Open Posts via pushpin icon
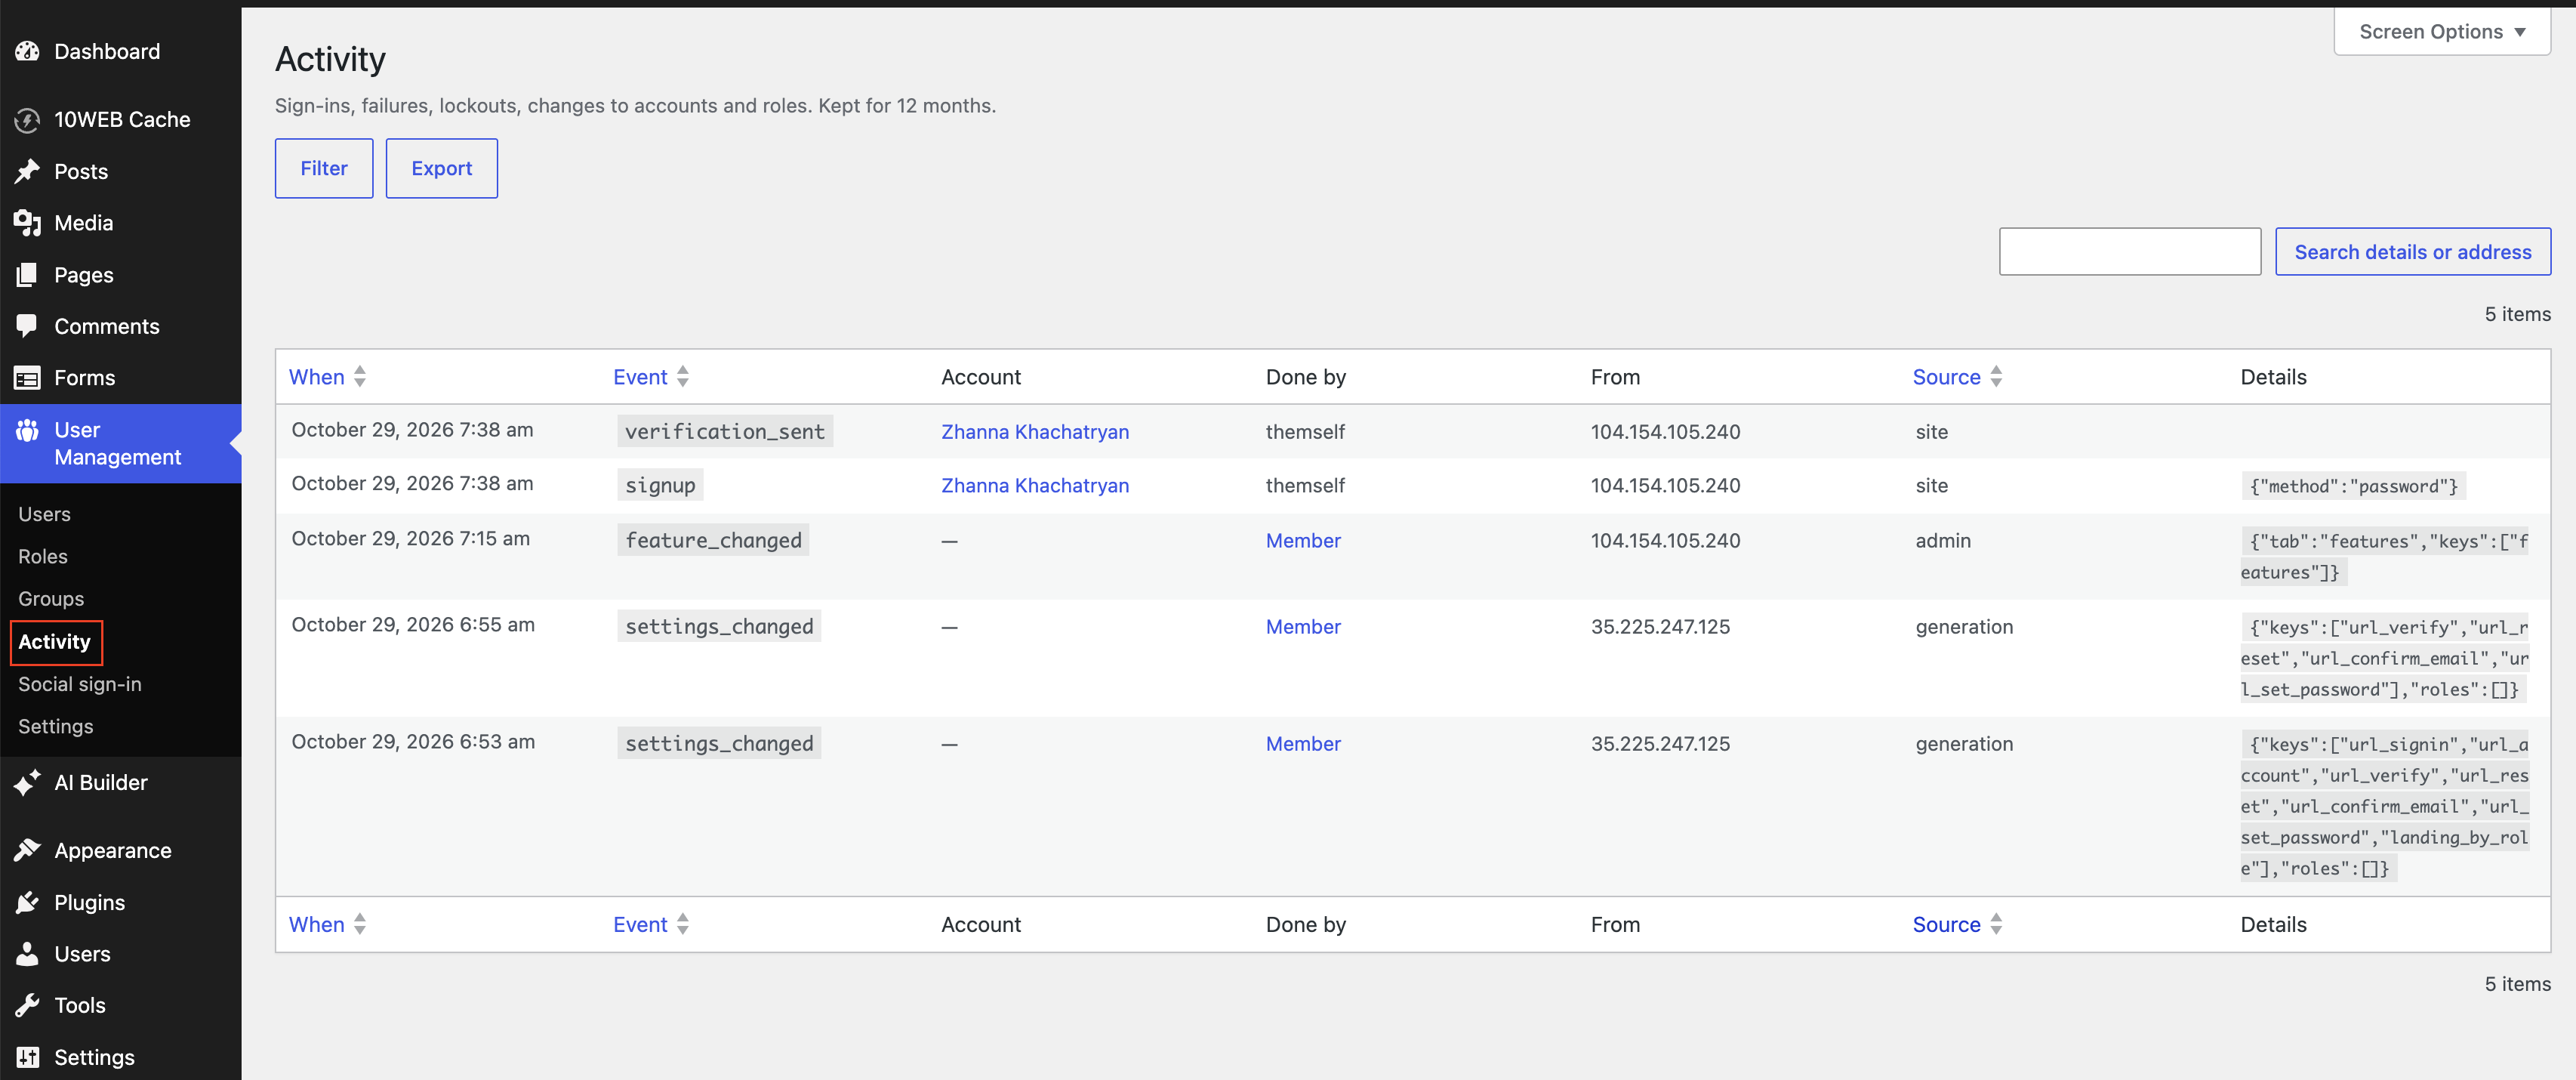The height and width of the screenshot is (1080, 2576). (x=27, y=171)
